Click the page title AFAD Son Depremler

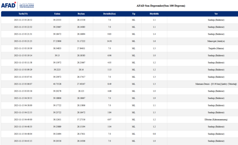pos(161,6)
